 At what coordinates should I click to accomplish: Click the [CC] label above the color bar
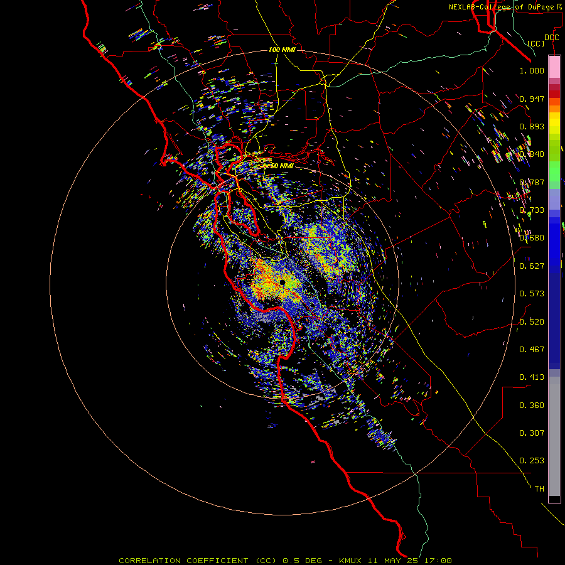point(535,43)
